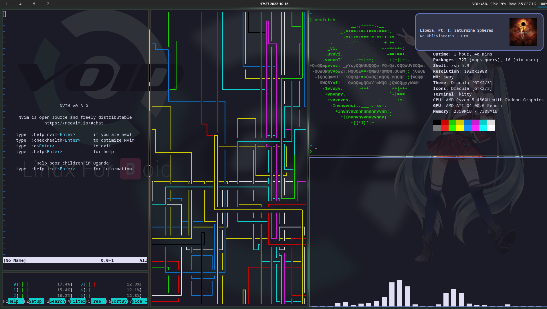Click the htop CPU 0 meter at 17.4%
The width and height of the screenshot is (547, 309).
tap(43, 284)
